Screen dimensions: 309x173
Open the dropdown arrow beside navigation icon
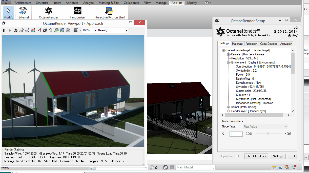pyautogui.click(x=72, y=31)
